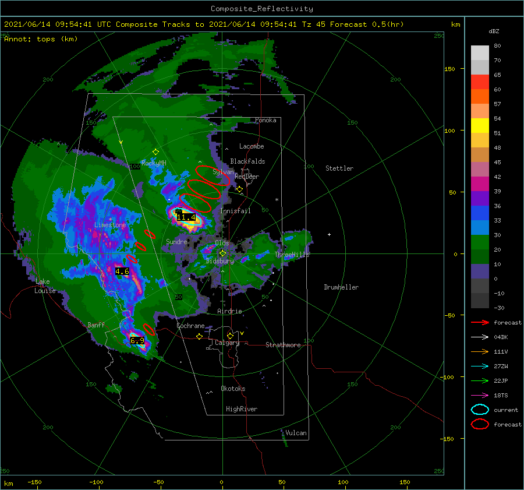Viewport: 524px width, 490px height.
Task: Click the ThreeHills town label
Action: coord(292,255)
